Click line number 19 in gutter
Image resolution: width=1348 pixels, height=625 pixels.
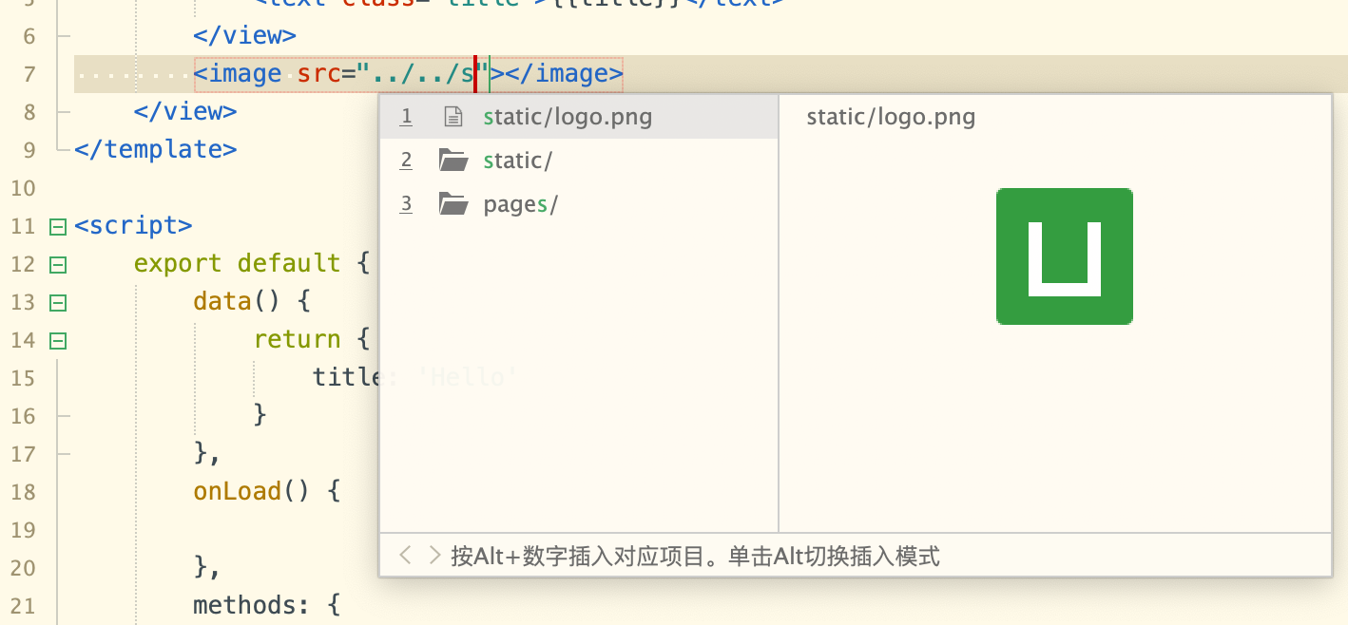pyautogui.click(x=23, y=530)
